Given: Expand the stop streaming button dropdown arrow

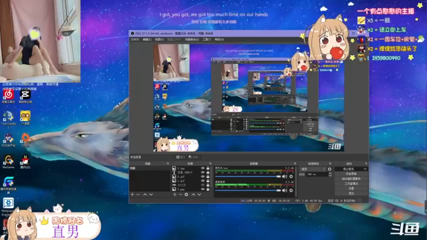Looking at the screenshot, I should tap(365, 169).
